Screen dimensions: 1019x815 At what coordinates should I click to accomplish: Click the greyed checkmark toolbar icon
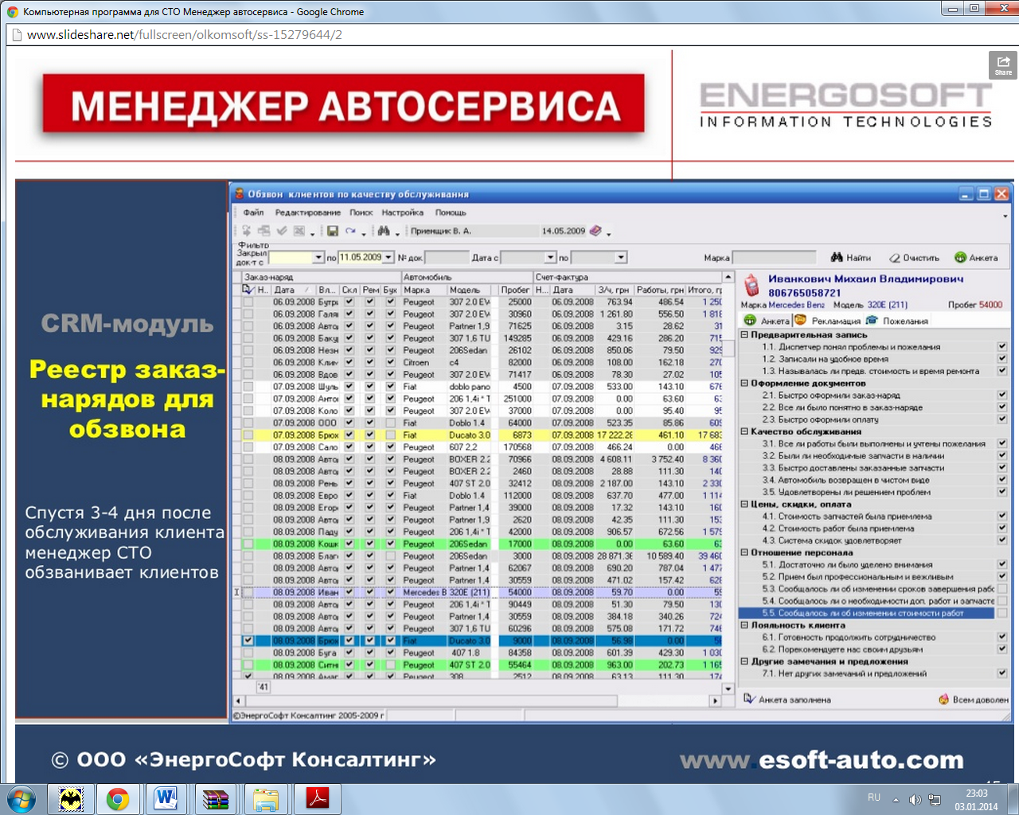(x=282, y=232)
